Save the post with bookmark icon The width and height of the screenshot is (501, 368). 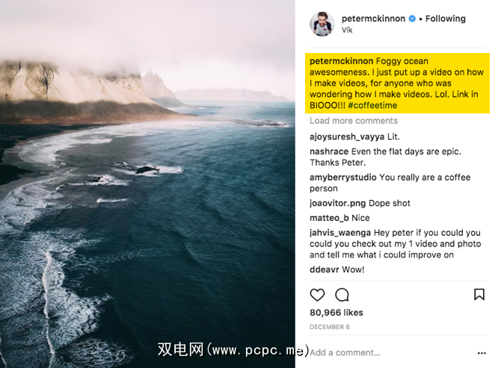(479, 294)
